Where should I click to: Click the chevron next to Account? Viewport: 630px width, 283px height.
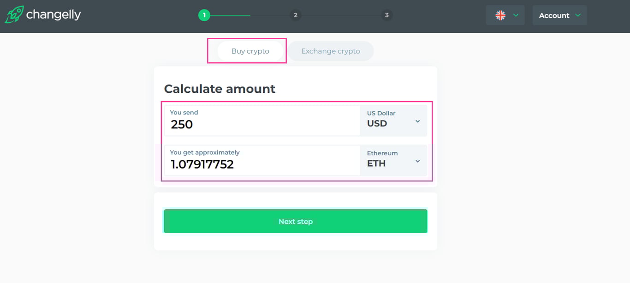click(x=578, y=15)
